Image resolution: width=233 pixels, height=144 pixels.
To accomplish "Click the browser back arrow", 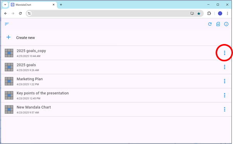I will click(6, 14).
